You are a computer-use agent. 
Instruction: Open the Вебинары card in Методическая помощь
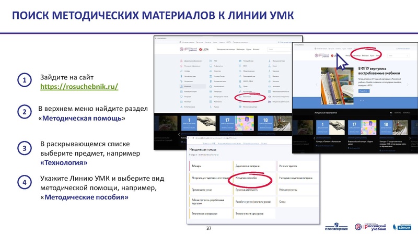click(x=211, y=166)
